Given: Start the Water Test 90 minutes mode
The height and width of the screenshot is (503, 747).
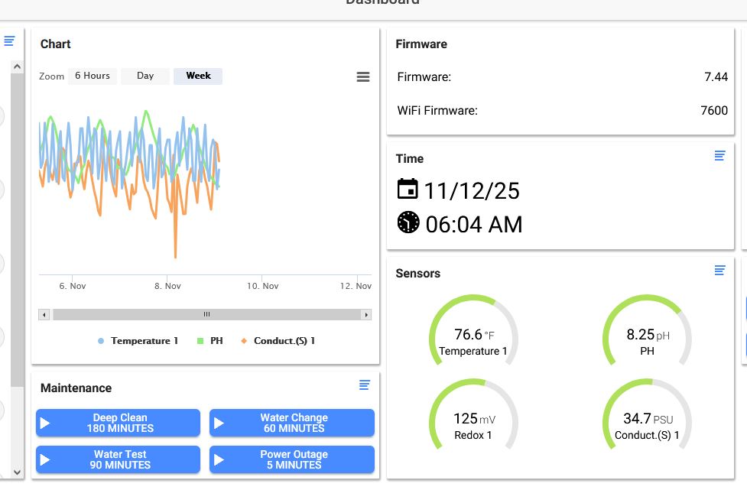Looking at the screenshot, I should click(x=119, y=459).
